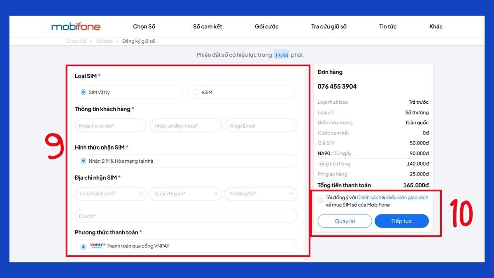Open the Khác menu
Viewport: 494px width, 278px height.
click(436, 26)
